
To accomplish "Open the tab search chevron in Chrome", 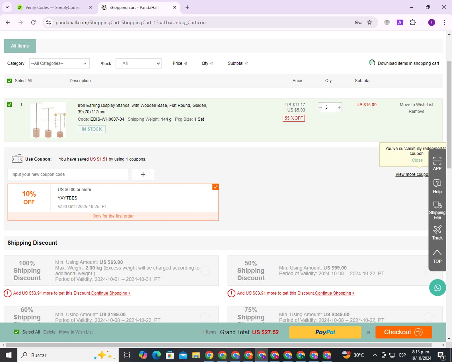I will pos(7,7).
